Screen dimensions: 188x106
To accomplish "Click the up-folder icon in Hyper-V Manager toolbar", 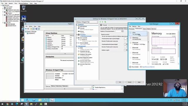I will tap(31, 29).
